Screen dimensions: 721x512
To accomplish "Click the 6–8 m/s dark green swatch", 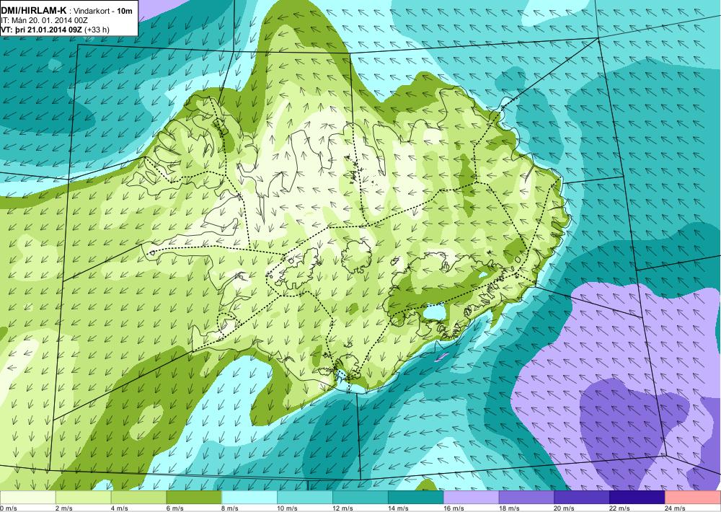I will 194,498.
